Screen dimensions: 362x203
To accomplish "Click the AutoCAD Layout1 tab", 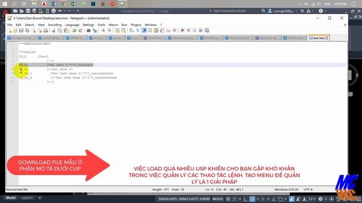I will 27,198.
